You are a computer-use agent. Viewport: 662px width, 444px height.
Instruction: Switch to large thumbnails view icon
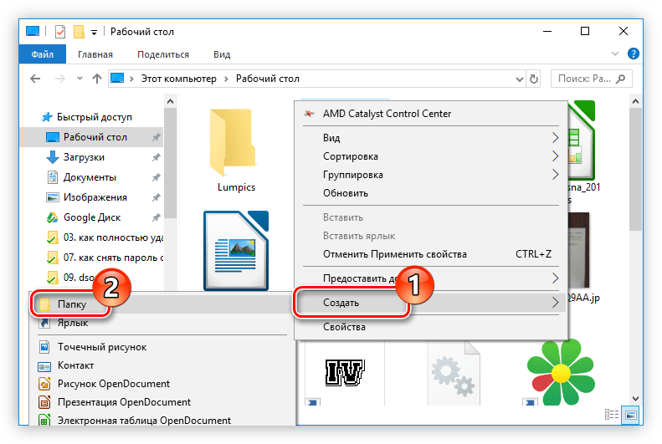(x=631, y=415)
